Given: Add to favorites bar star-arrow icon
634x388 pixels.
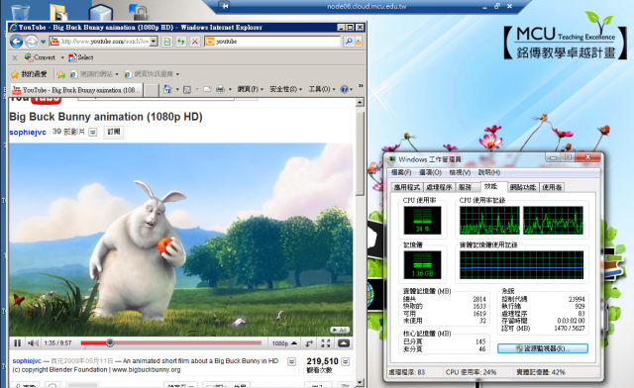Looking at the screenshot, I should pyautogui.click(x=61, y=74).
